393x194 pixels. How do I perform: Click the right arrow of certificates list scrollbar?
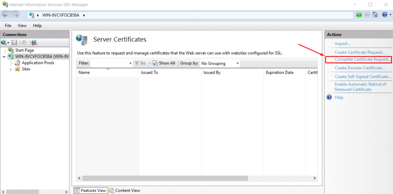[314, 178]
